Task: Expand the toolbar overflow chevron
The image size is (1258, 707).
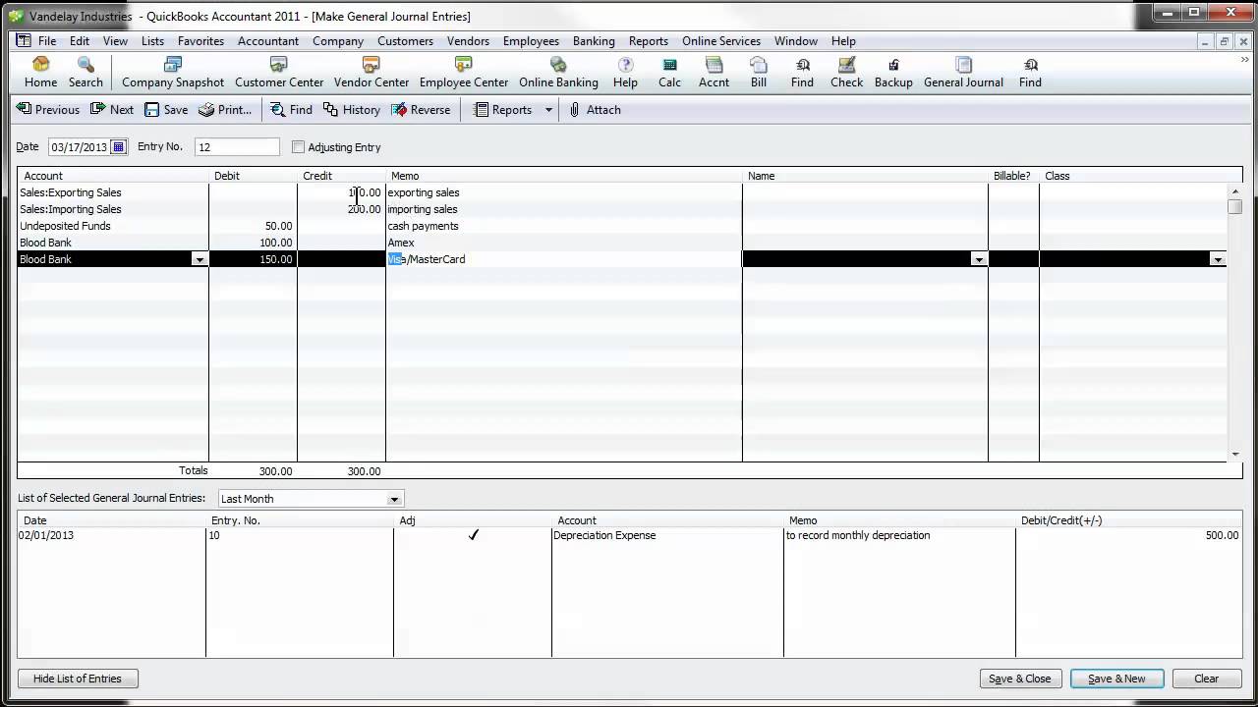Action: click(1245, 61)
